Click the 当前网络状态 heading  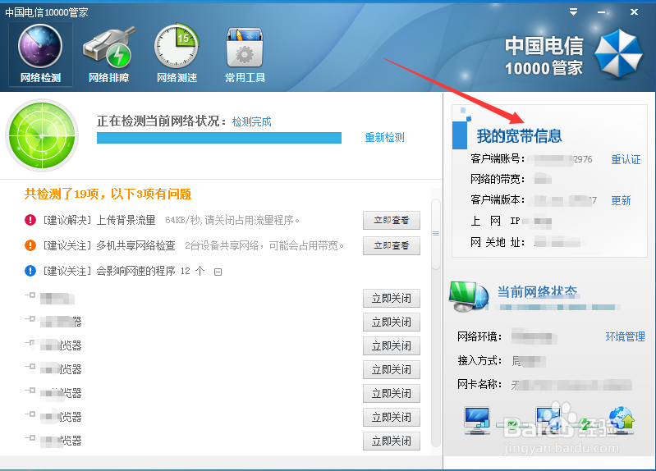click(537, 291)
